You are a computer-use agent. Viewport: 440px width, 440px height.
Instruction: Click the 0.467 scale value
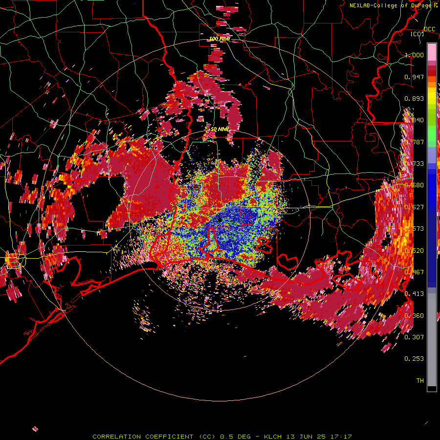click(x=414, y=272)
